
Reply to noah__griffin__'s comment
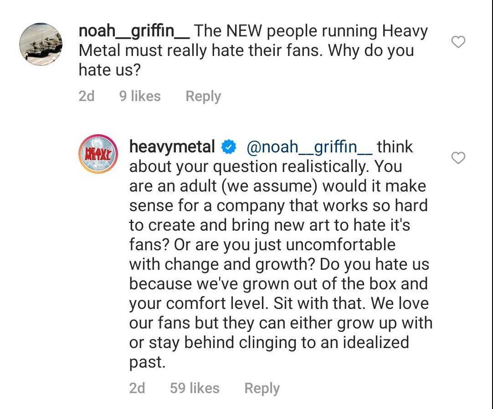click(203, 96)
